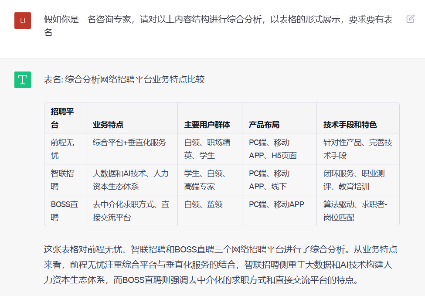Click the summary paragraph starting 这张表格对前程无忧

tap(221, 265)
